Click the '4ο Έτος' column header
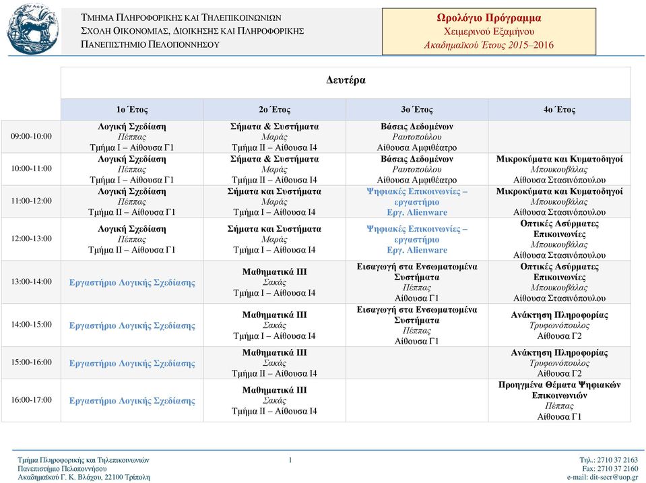The width and height of the screenshot is (646, 483). [560, 110]
